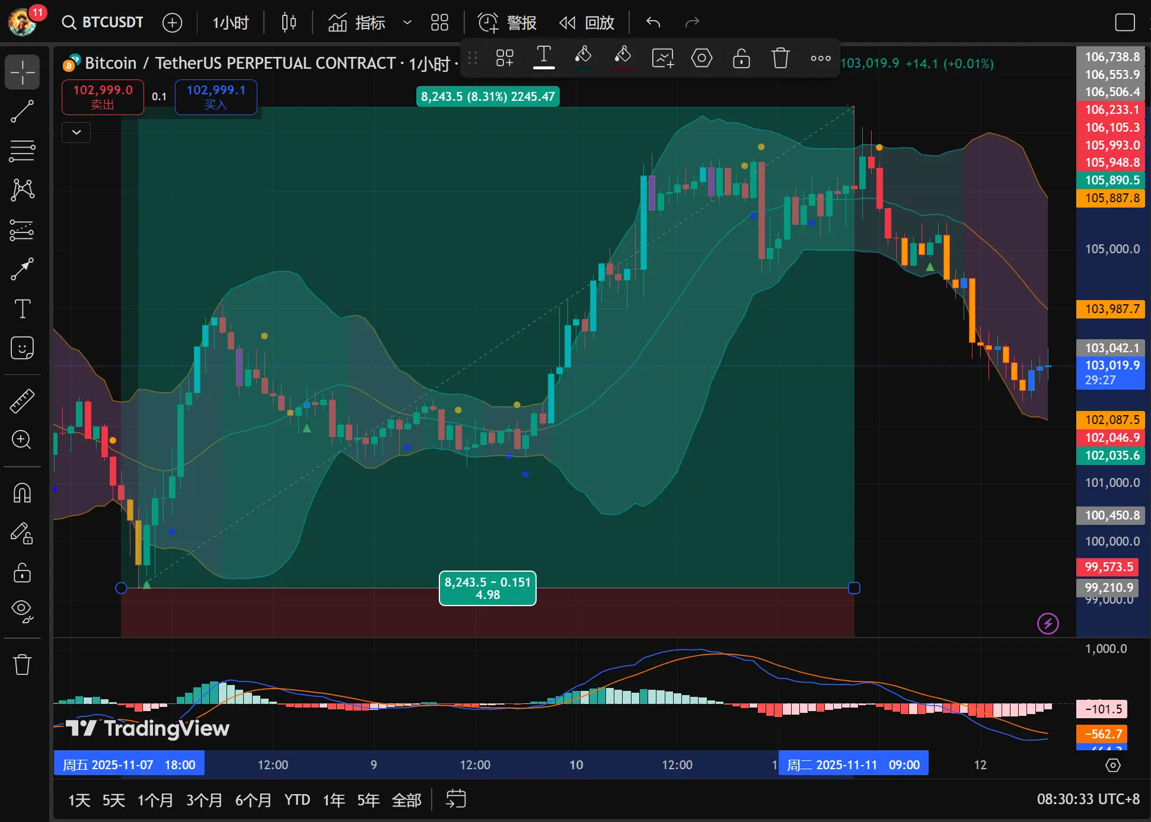Select the 3个月 time range

tap(204, 800)
